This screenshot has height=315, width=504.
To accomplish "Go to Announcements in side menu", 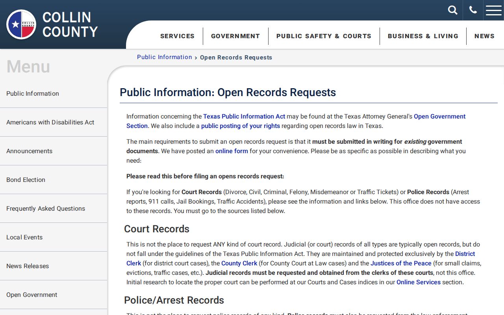I will coord(54,151).
